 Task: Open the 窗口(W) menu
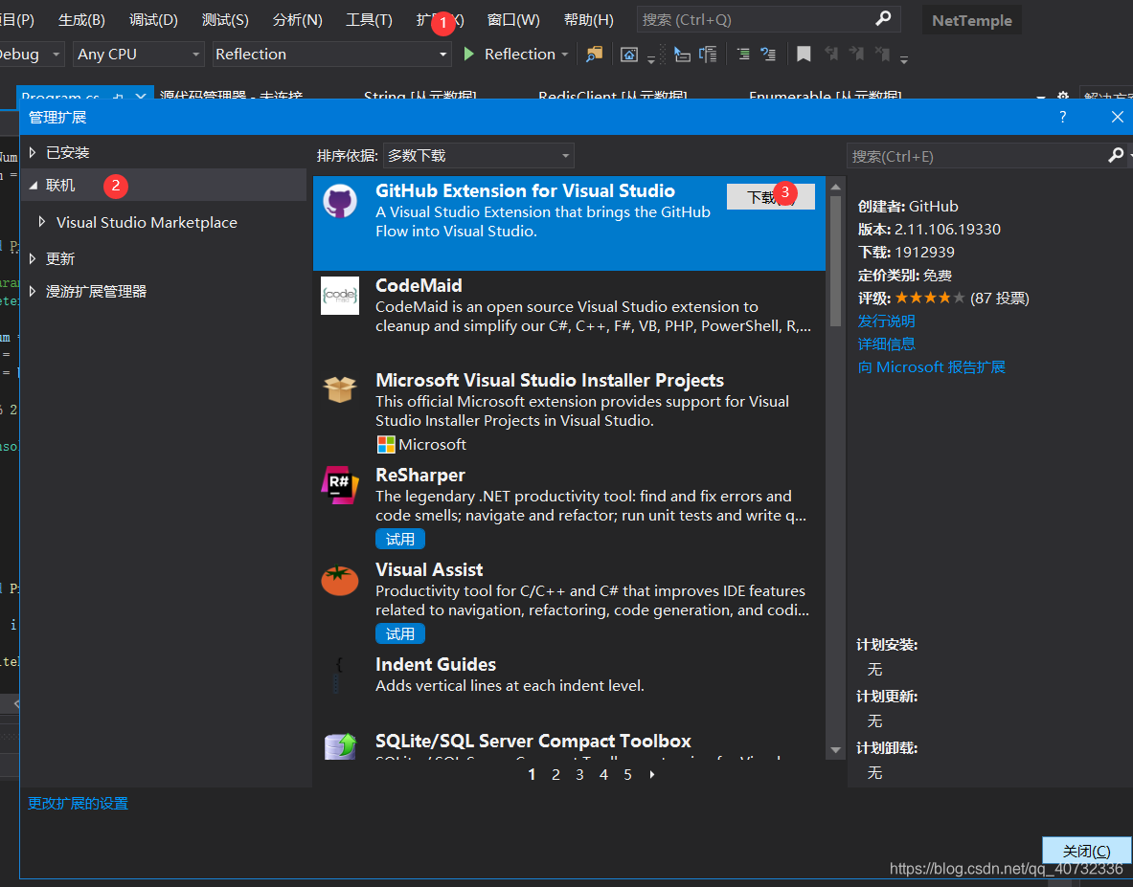pos(513,19)
